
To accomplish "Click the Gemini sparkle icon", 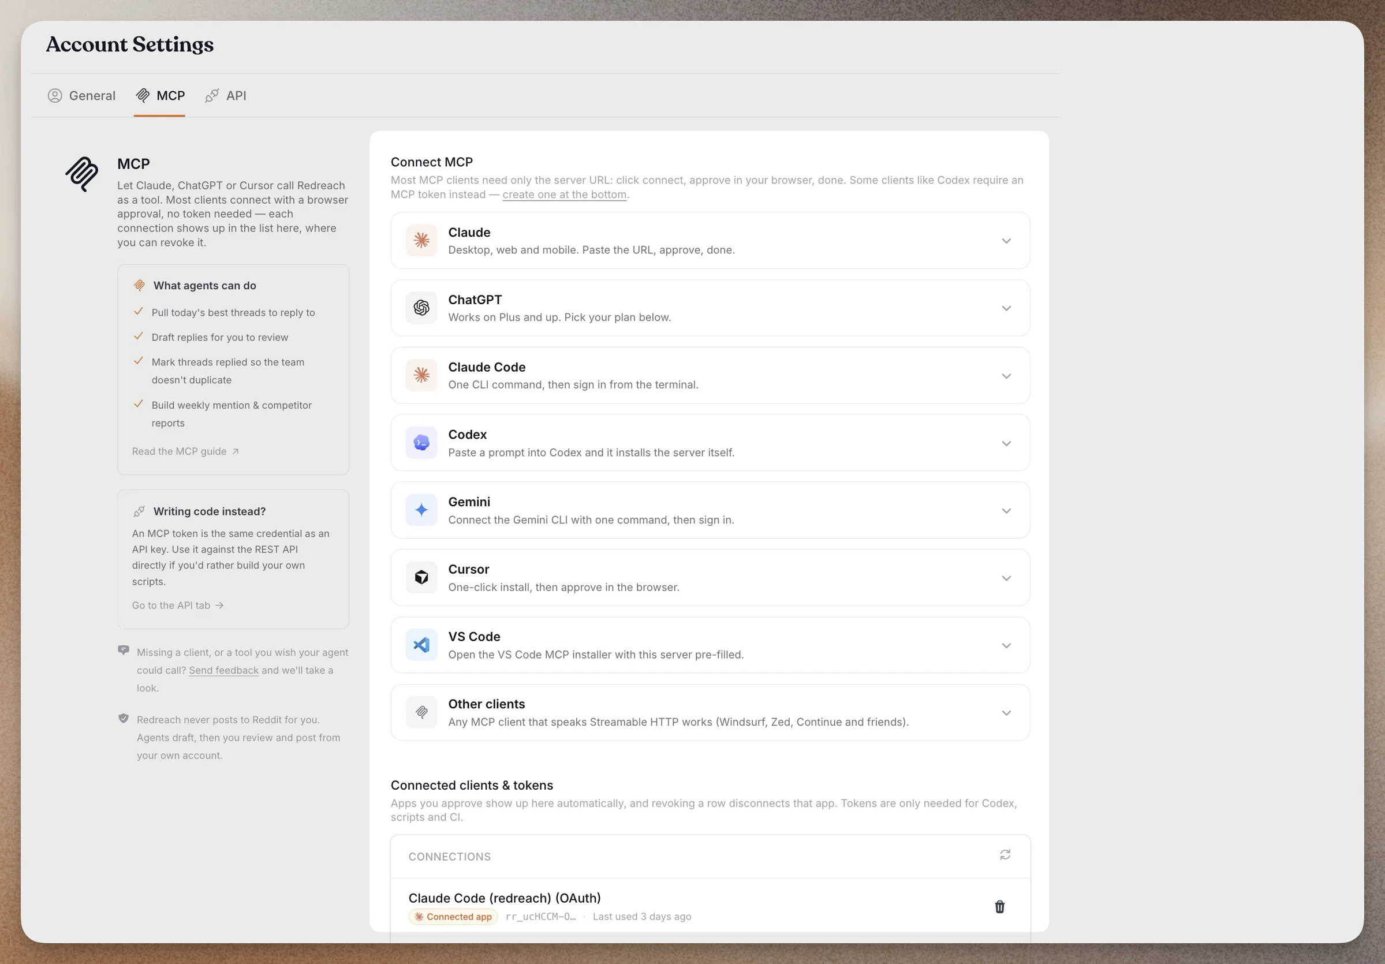I will coord(421,510).
